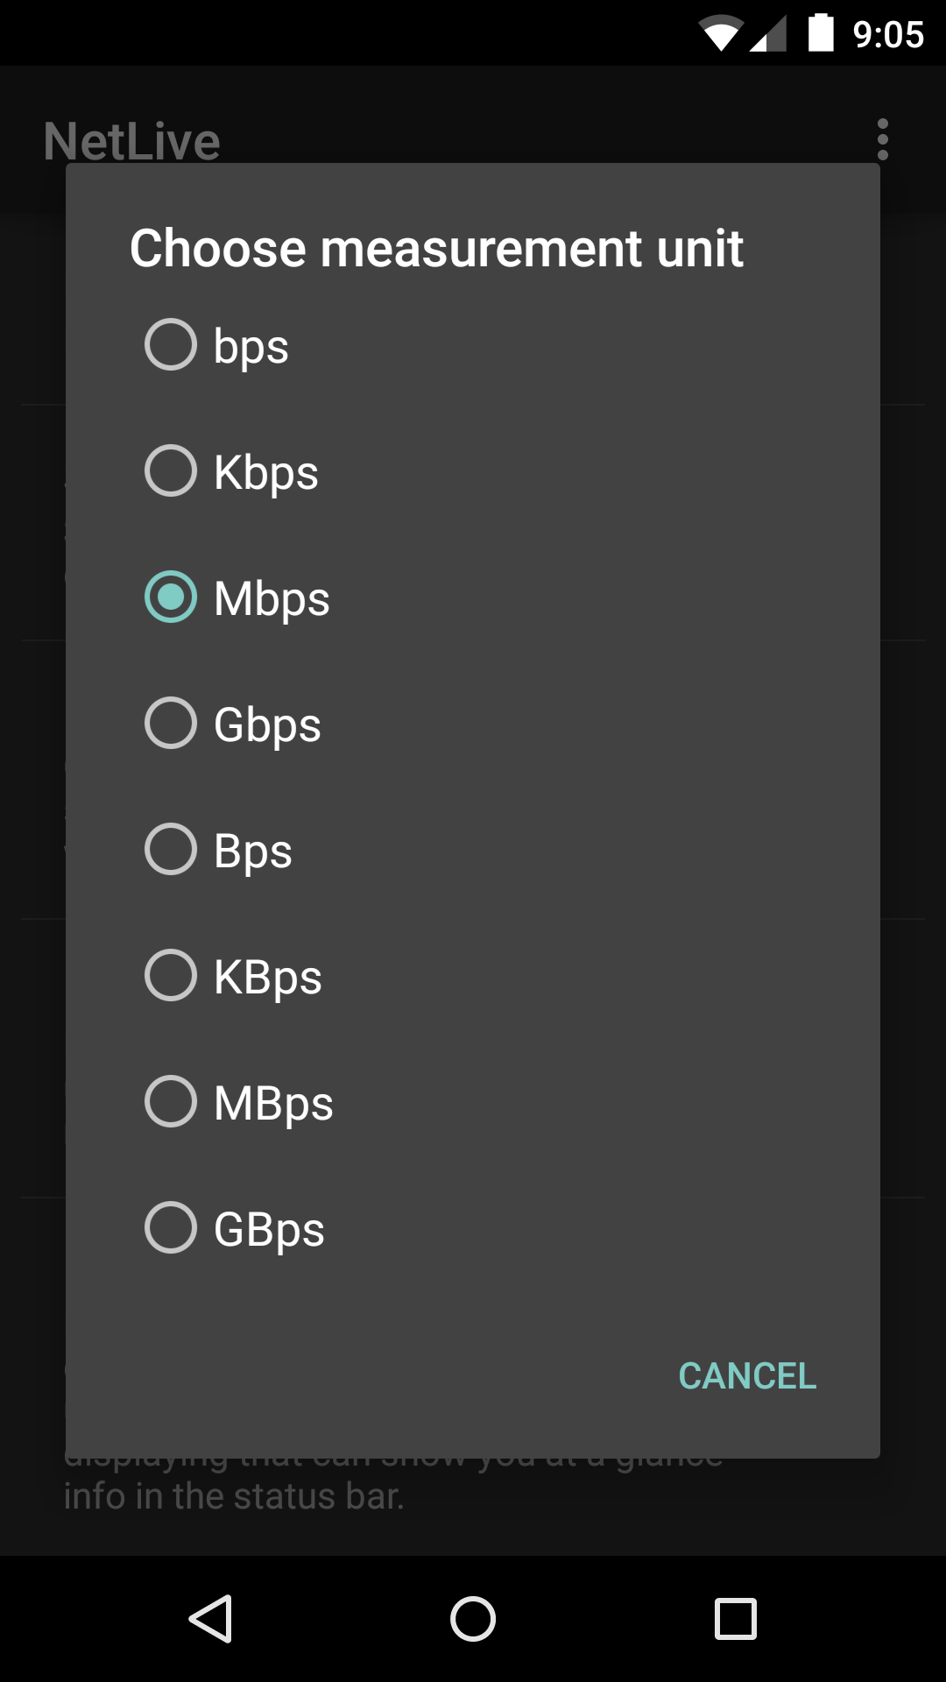Screen dimensions: 946x1682
Task: Tap the battery status icon
Action: (x=821, y=33)
